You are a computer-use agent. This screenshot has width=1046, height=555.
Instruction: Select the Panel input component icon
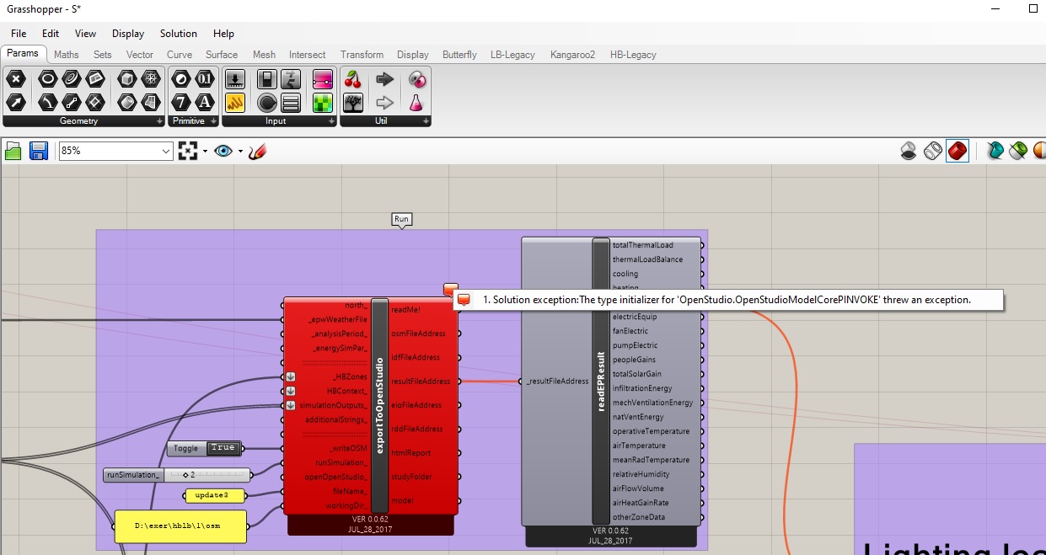235,103
